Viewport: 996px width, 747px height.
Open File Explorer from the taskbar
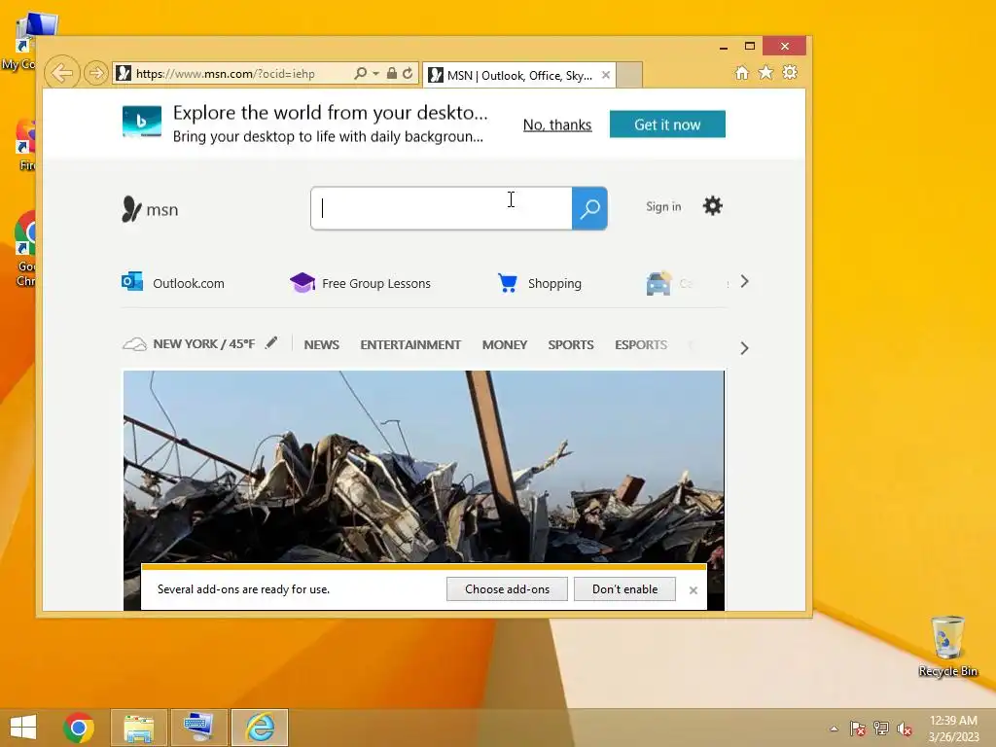click(x=139, y=728)
